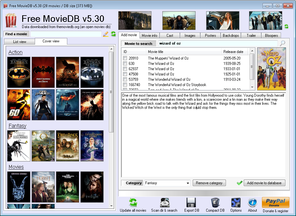Screen dimensions: 296x216
Task: Select the Tomb Raider cover
Action: tap(43, 105)
